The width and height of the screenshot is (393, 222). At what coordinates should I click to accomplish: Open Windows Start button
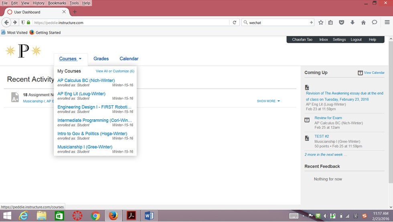(7, 216)
